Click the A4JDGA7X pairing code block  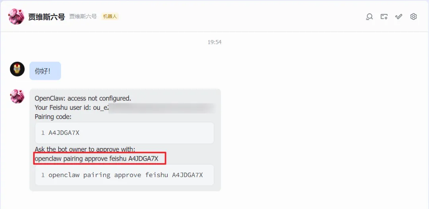click(x=124, y=133)
